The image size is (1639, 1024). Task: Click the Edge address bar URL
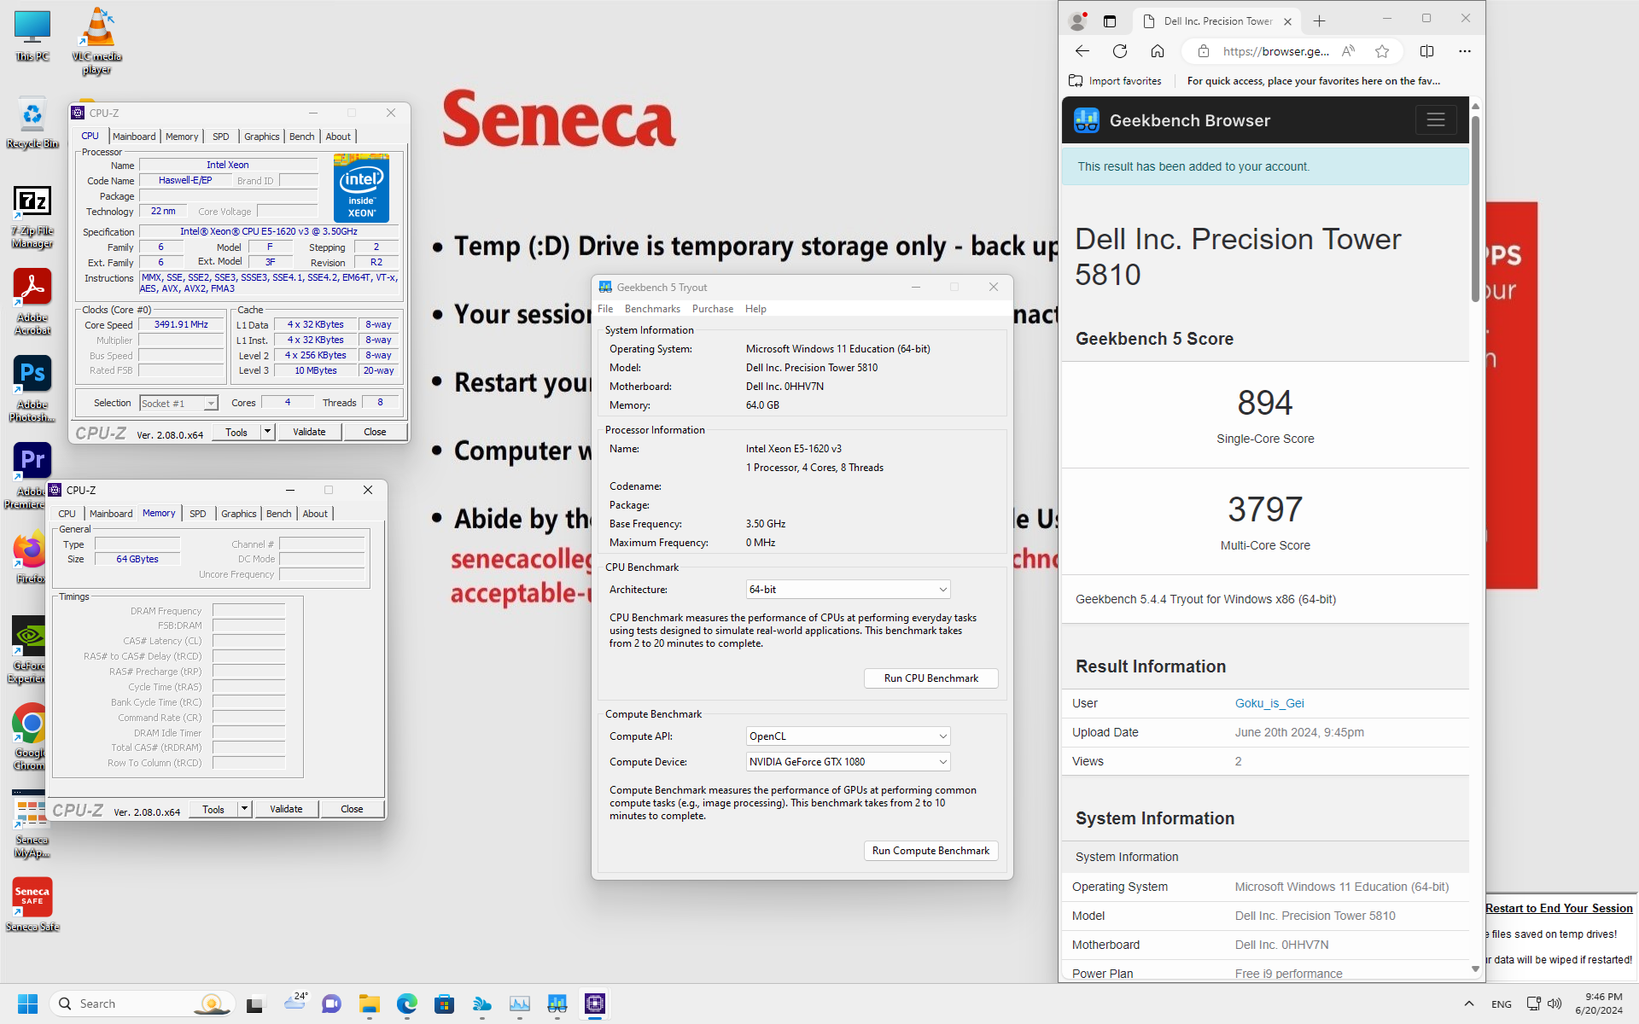1275,51
